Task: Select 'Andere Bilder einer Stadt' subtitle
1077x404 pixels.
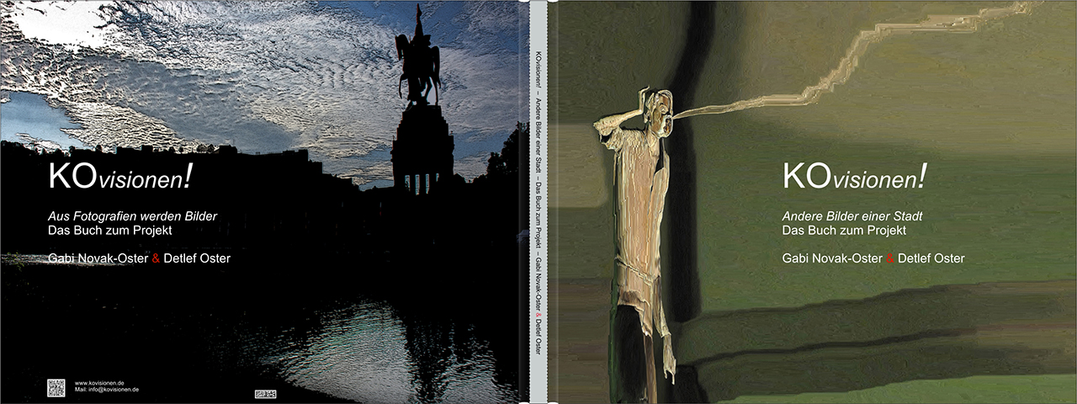Action: 852,216
